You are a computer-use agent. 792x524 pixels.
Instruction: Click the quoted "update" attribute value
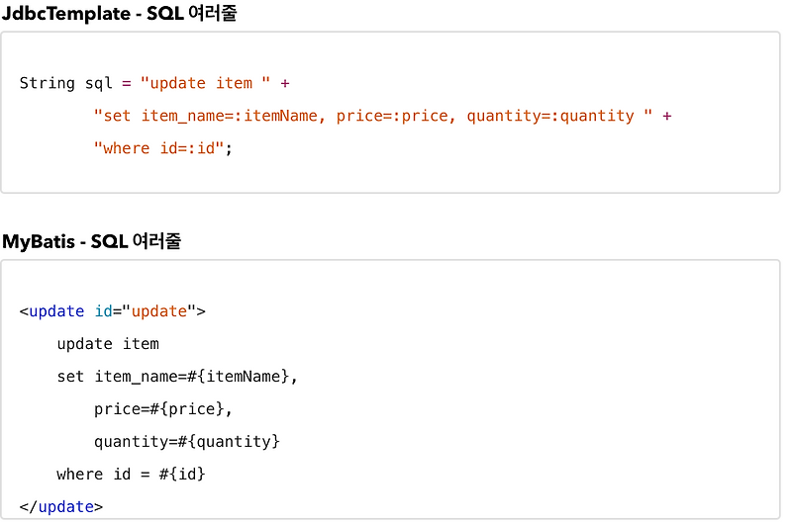point(159,311)
